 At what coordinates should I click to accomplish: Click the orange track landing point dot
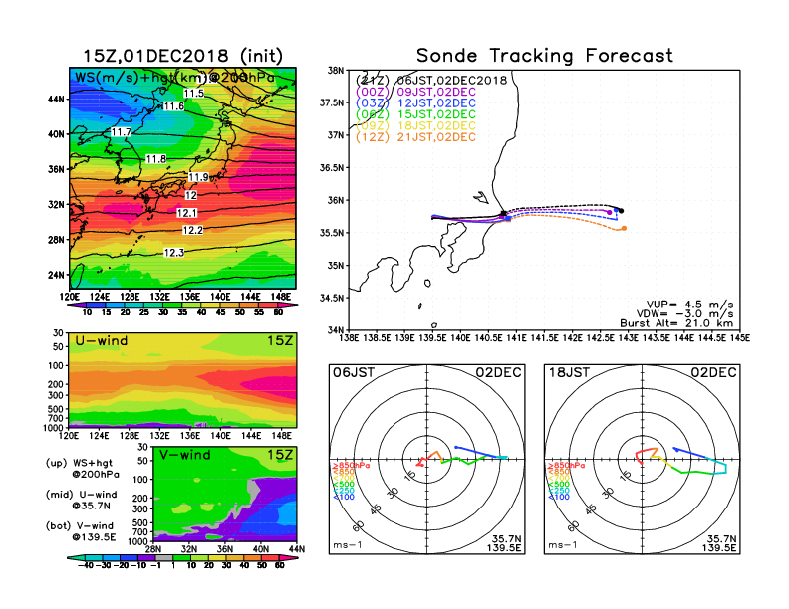point(624,228)
